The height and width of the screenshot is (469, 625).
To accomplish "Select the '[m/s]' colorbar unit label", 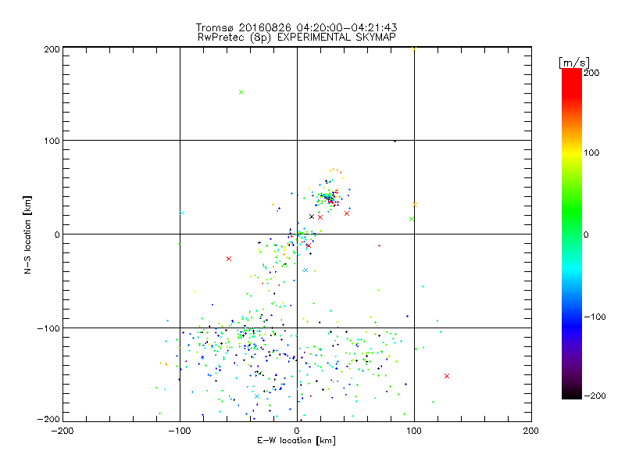I will click(573, 63).
